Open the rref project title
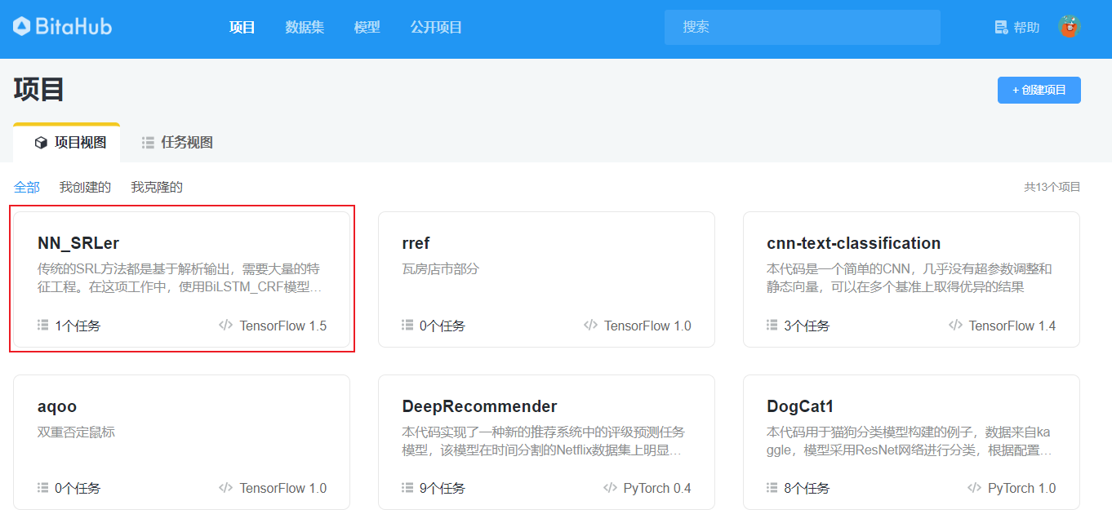The height and width of the screenshot is (523, 1112). click(x=416, y=243)
